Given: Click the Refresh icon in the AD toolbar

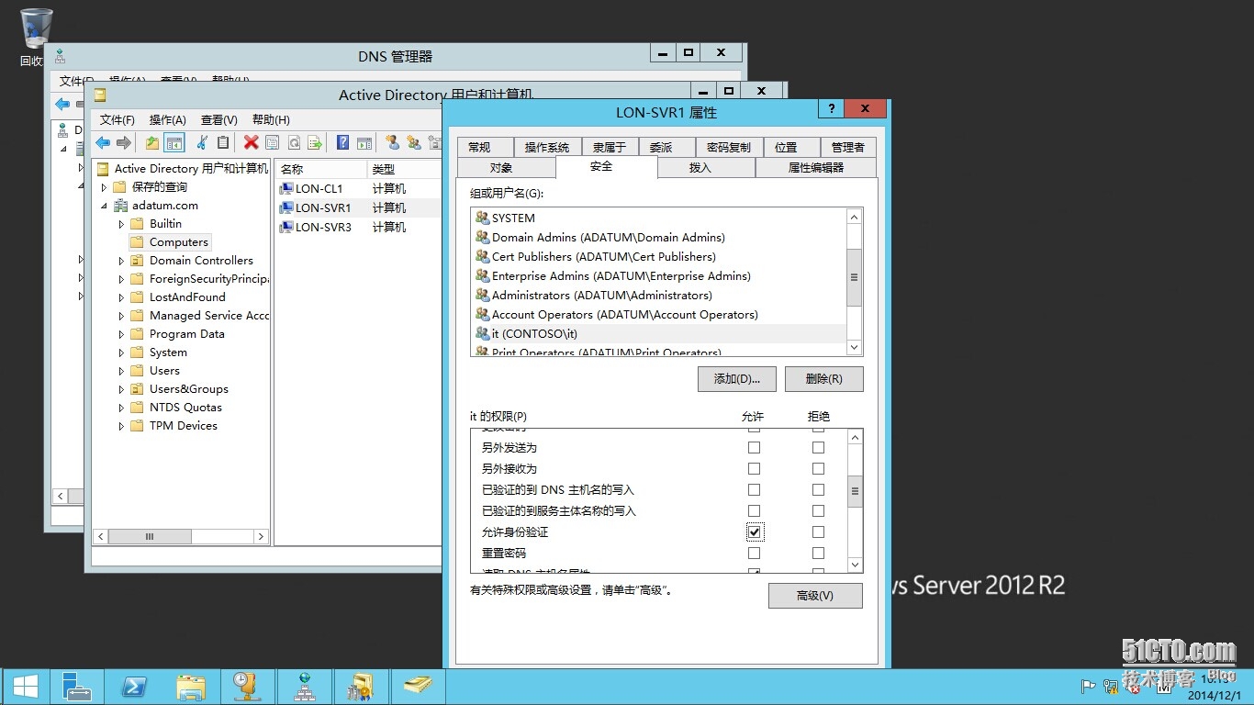Looking at the screenshot, I should 294,142.
